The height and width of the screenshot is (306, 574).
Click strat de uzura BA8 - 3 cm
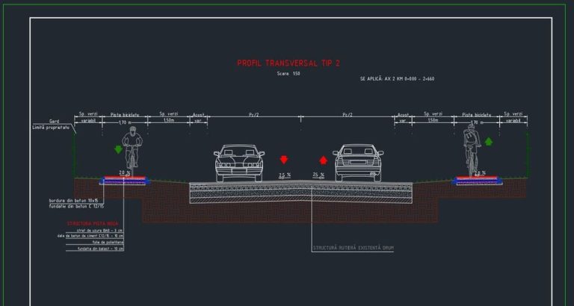coord(99,231)
